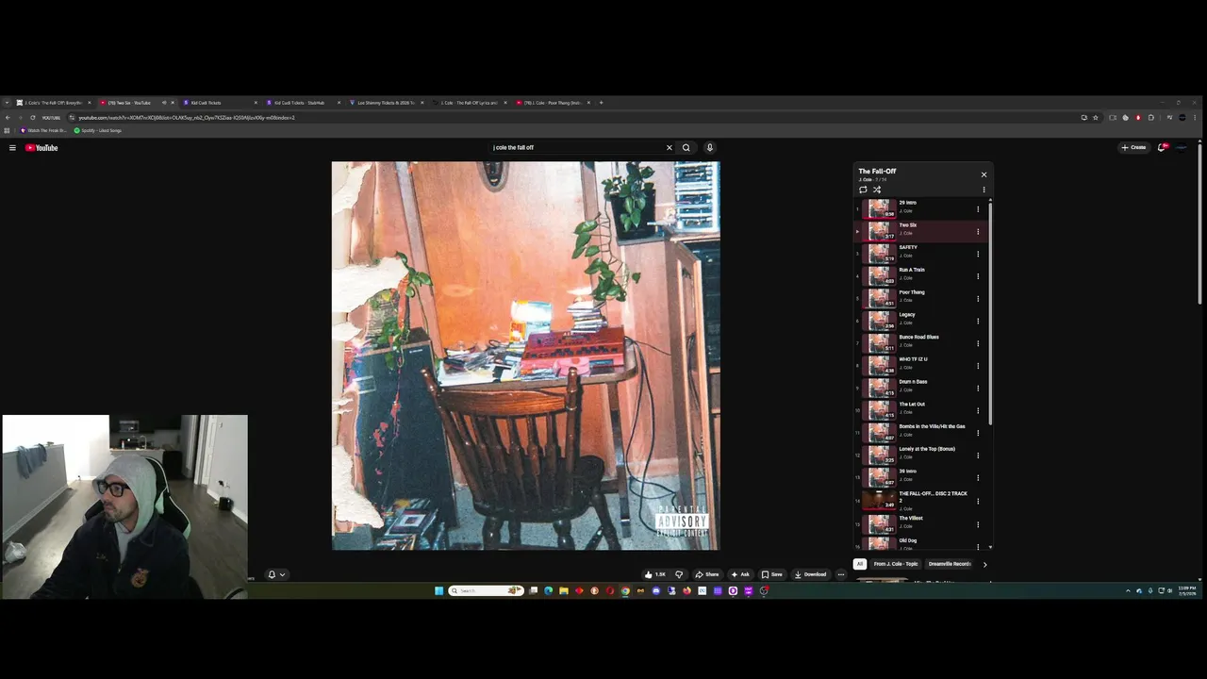Select Dreamville Records chip

[x=950, y=564]
